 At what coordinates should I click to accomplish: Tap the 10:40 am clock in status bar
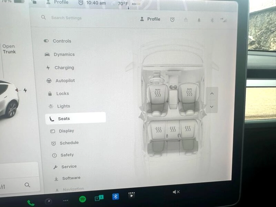click(x=96, y=3)
